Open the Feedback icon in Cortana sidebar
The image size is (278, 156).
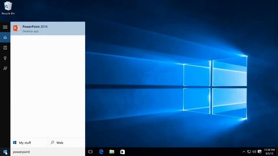tap(5, 68)
